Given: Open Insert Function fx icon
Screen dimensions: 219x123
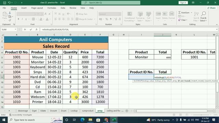Looking at the screenshot, I should click(37, 29).
